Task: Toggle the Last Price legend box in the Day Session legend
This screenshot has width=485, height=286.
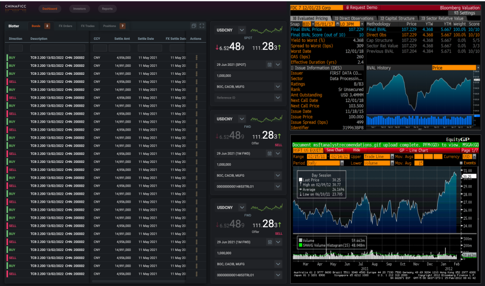Action: point(300,179)
